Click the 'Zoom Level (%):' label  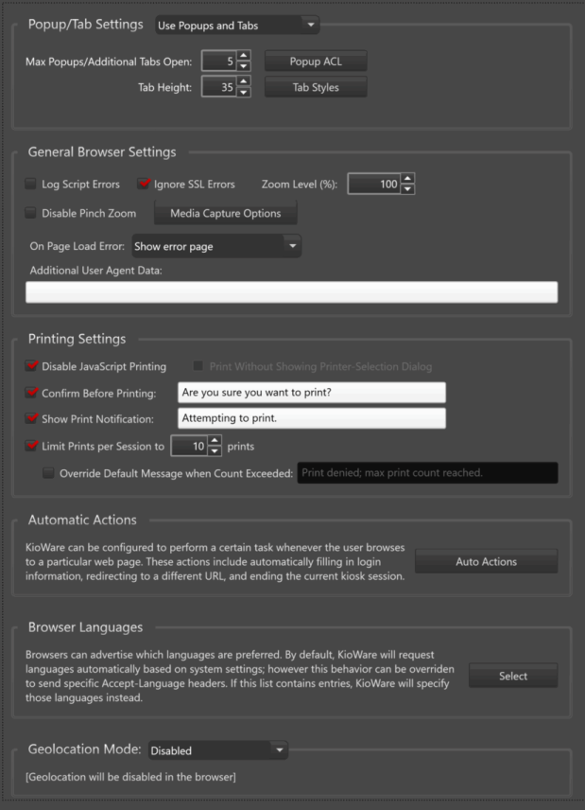coord(300,184)
